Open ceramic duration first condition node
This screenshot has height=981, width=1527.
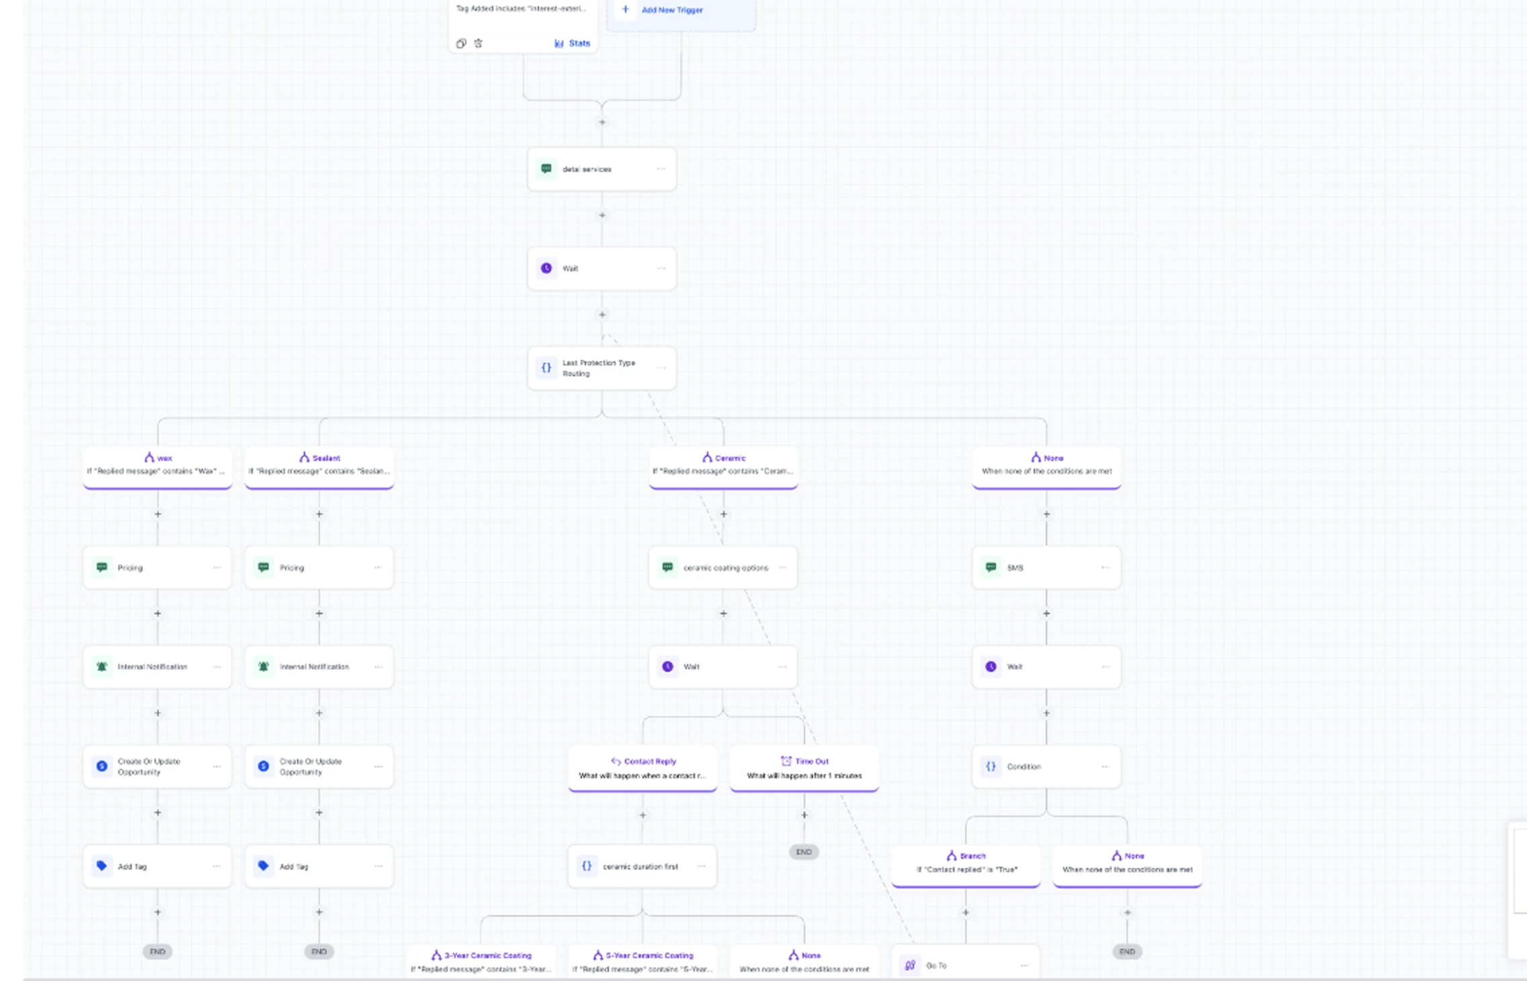coord(642,867)
